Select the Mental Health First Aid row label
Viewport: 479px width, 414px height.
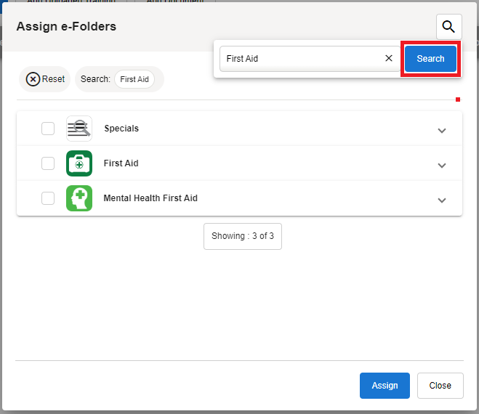[x=150, y=198]
